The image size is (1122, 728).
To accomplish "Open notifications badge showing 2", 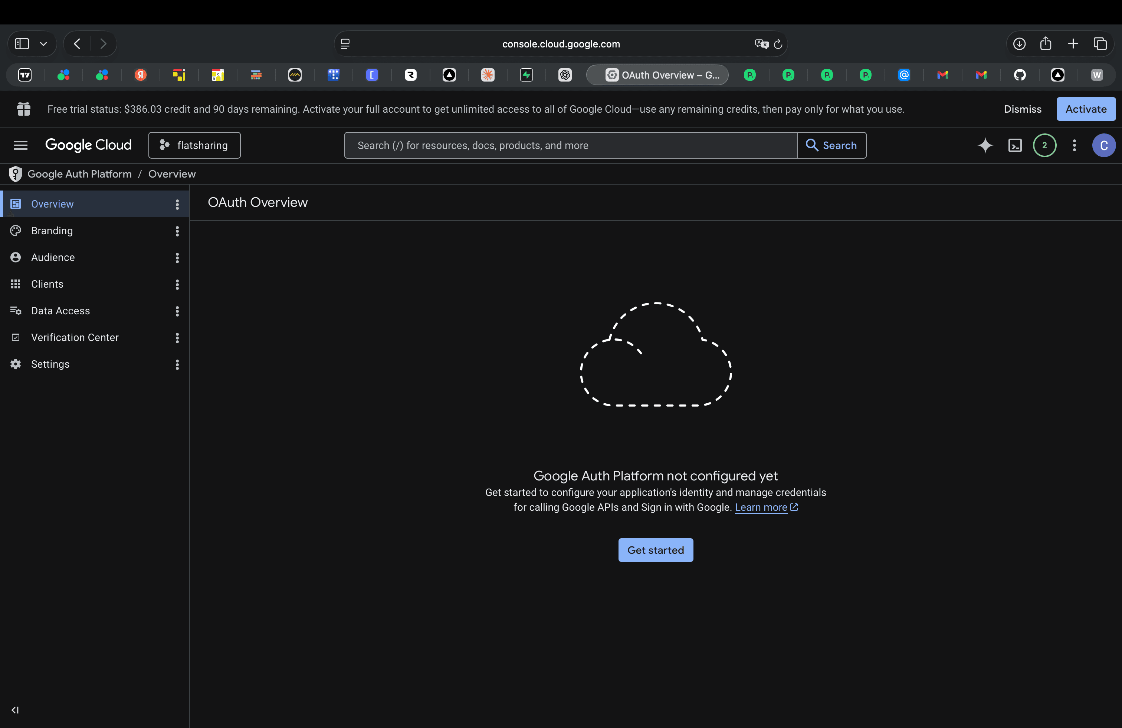I will coord(1044,146).
